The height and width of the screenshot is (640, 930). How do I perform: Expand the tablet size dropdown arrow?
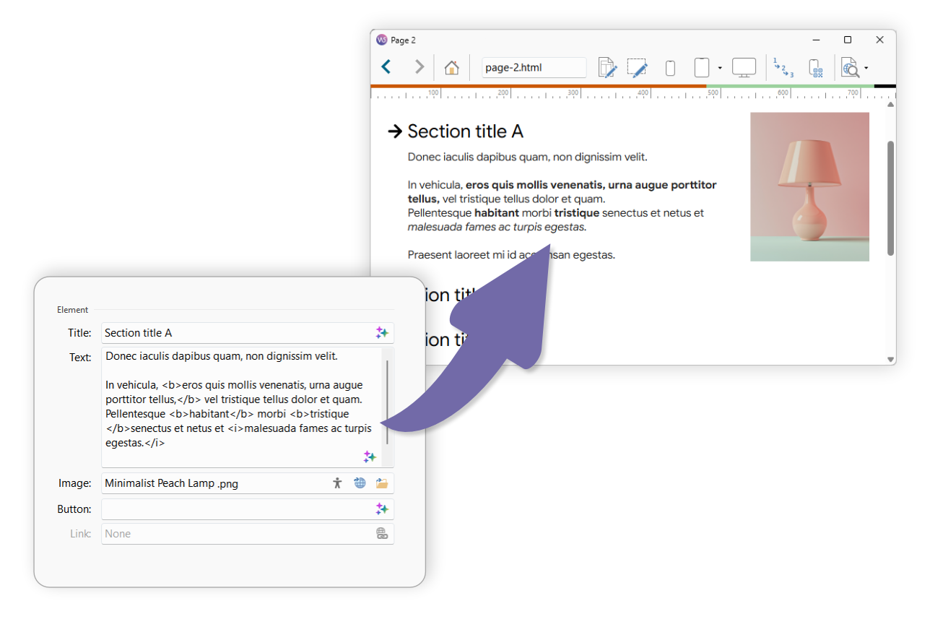click(720, 68)
